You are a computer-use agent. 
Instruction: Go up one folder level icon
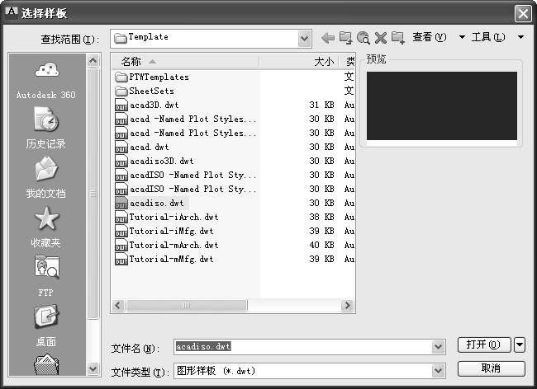pyautogui.click(x=345, y=38)
